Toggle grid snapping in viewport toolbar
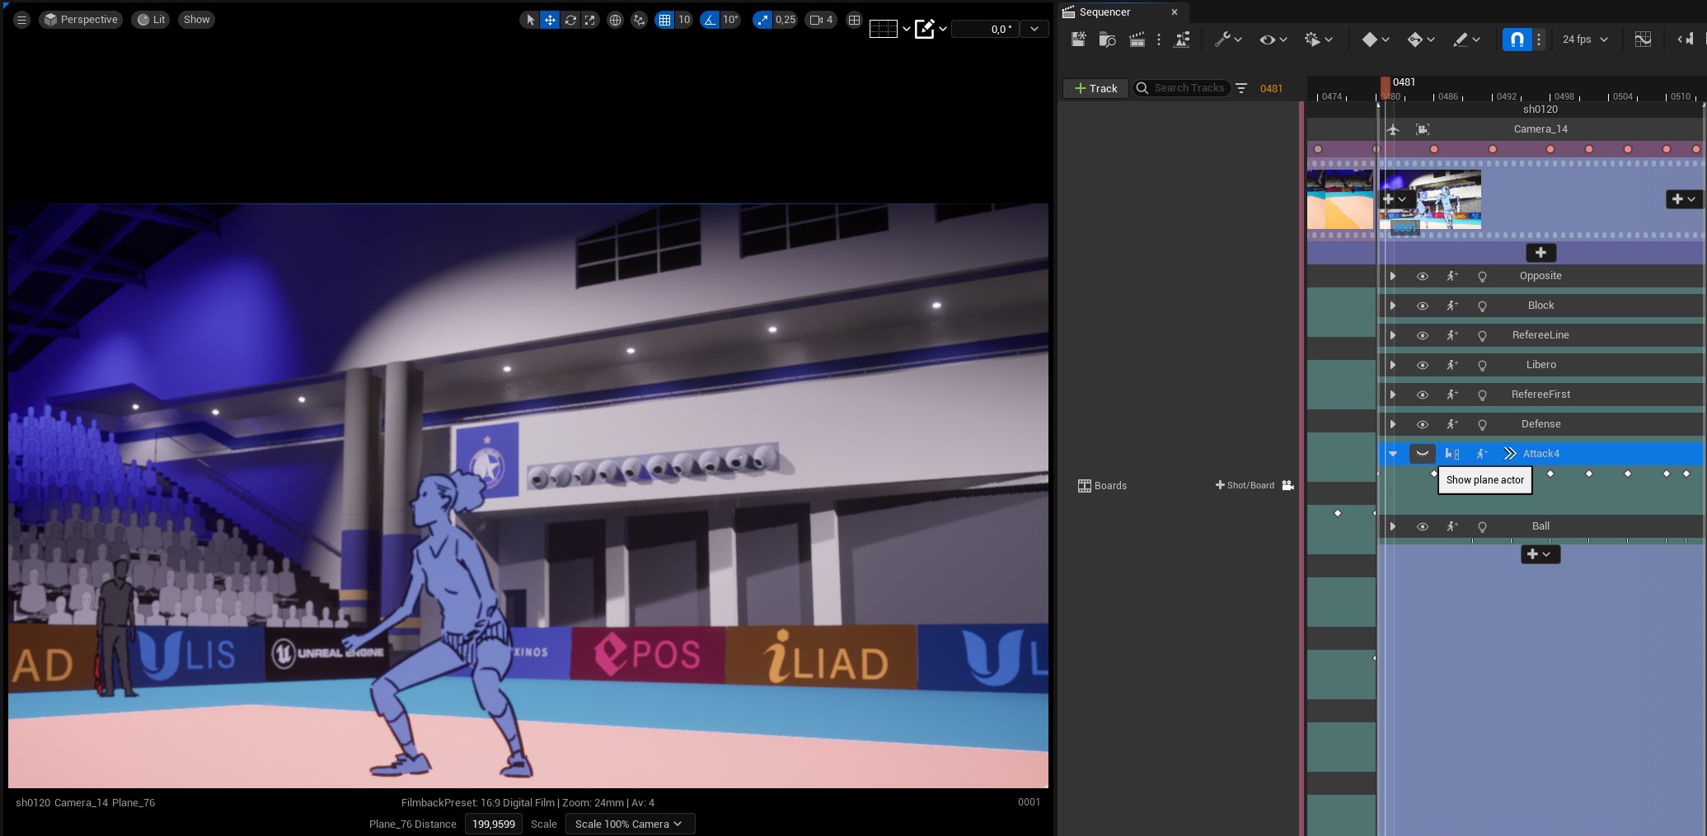 (664, 20)
